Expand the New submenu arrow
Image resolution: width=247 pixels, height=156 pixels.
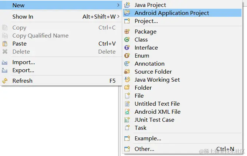click(x=118, y=5)
